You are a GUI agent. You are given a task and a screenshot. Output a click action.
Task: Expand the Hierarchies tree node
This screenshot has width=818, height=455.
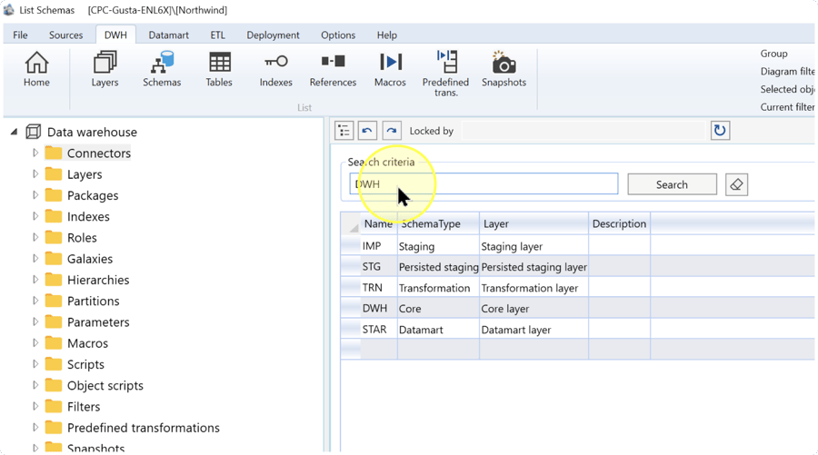35,280
